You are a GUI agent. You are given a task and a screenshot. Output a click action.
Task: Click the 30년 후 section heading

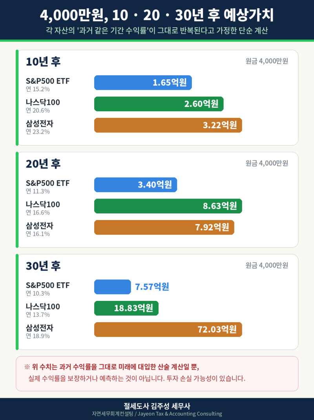pos(43,266)
